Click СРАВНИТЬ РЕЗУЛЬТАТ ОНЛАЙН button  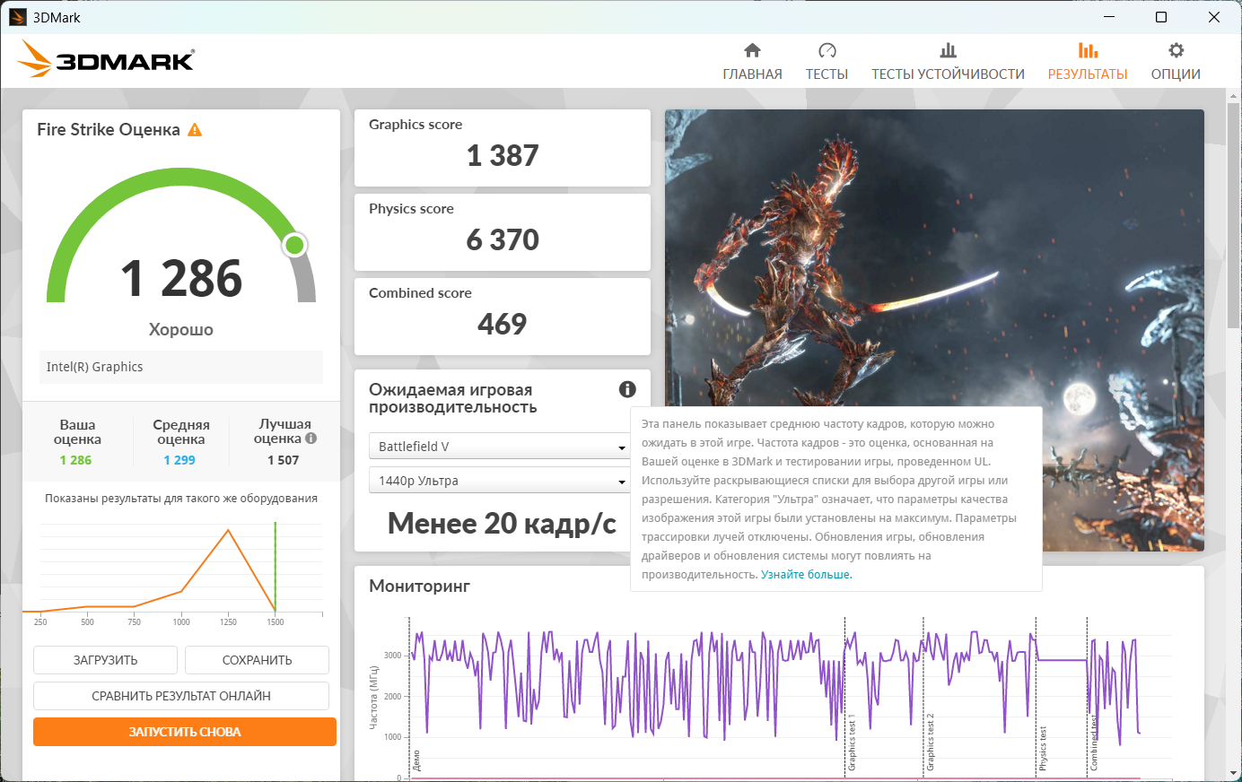coord(181,696)
